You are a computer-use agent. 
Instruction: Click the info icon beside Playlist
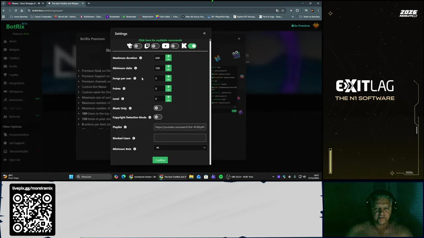pos(125,127)
